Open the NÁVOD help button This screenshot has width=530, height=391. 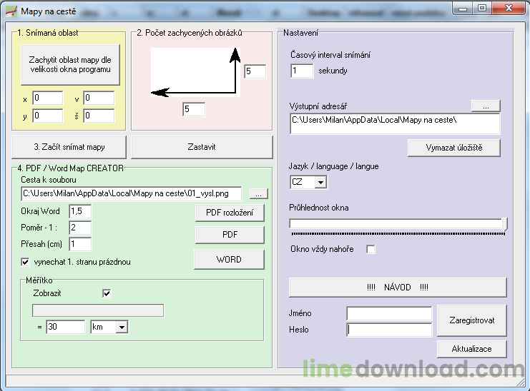click(x=397, y=287)
